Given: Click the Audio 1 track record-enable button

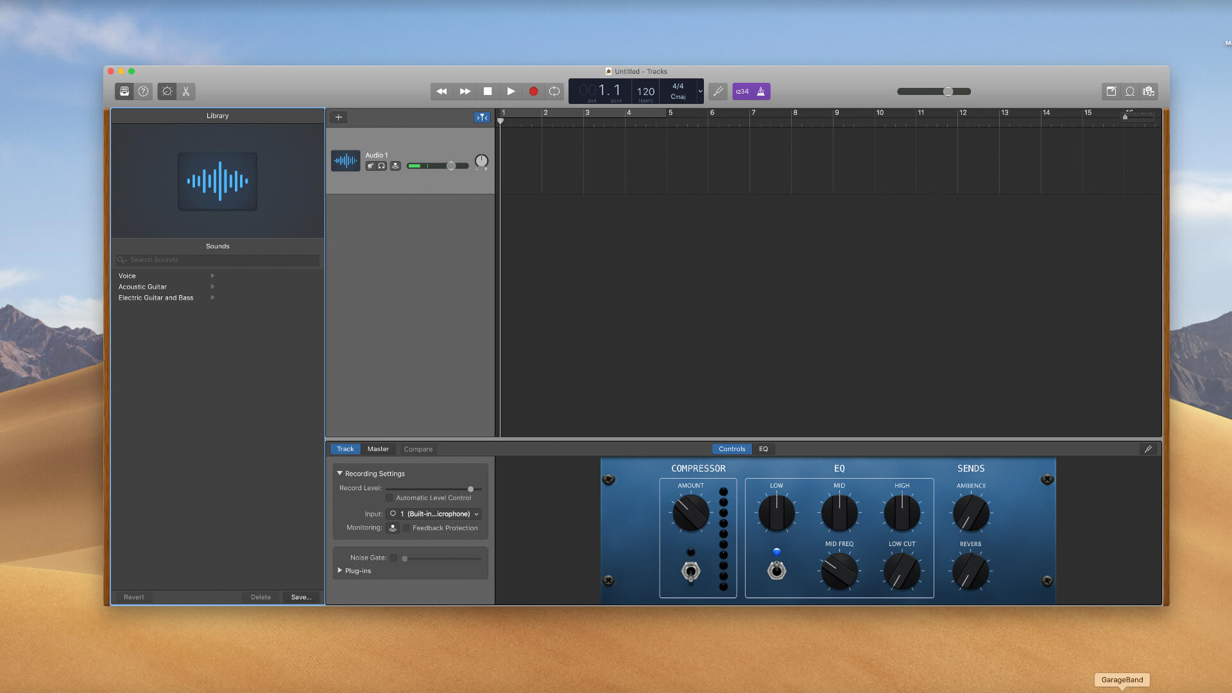Looking at the screenshot, I should [x=395, y=167].
